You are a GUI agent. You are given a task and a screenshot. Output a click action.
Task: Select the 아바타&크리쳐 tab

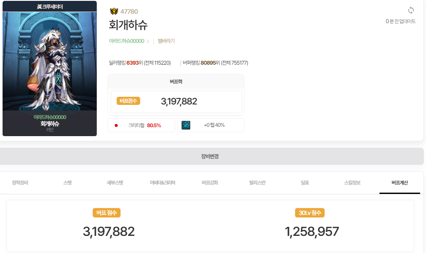point(162,183)
